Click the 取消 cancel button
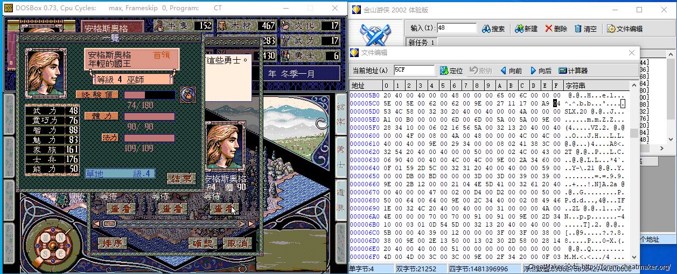 tap(237, 243)
